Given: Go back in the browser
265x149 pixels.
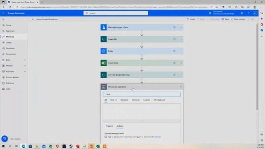Looking at the screenshot, I should tap(4, 7).
